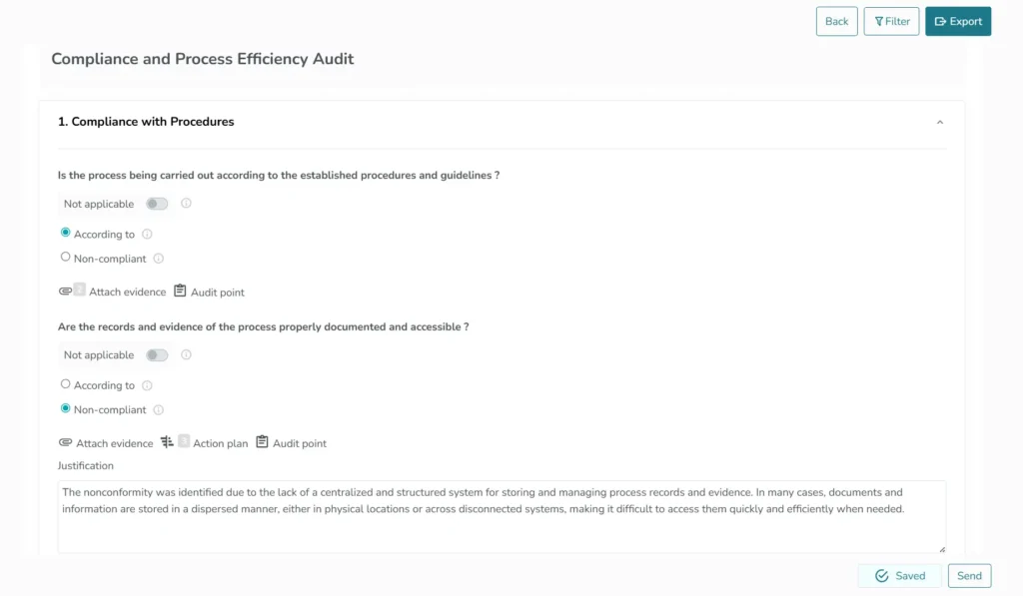Click the Action plan icon
Screen dimensions: 1023x596
click(x=167, y=442)
